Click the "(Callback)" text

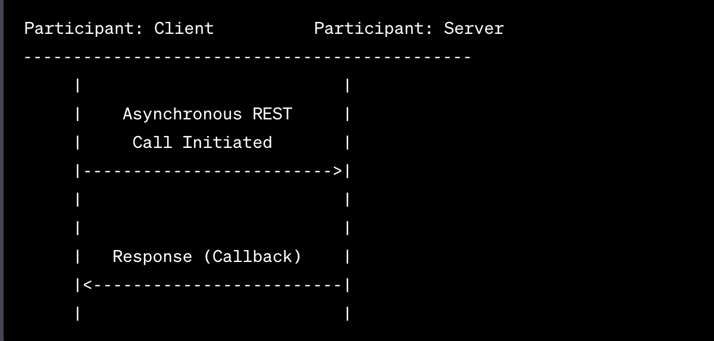(x=252, y=257)
